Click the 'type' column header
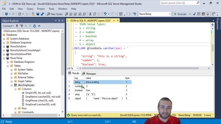Screen dimensions: 221x124 click(128, 78)
